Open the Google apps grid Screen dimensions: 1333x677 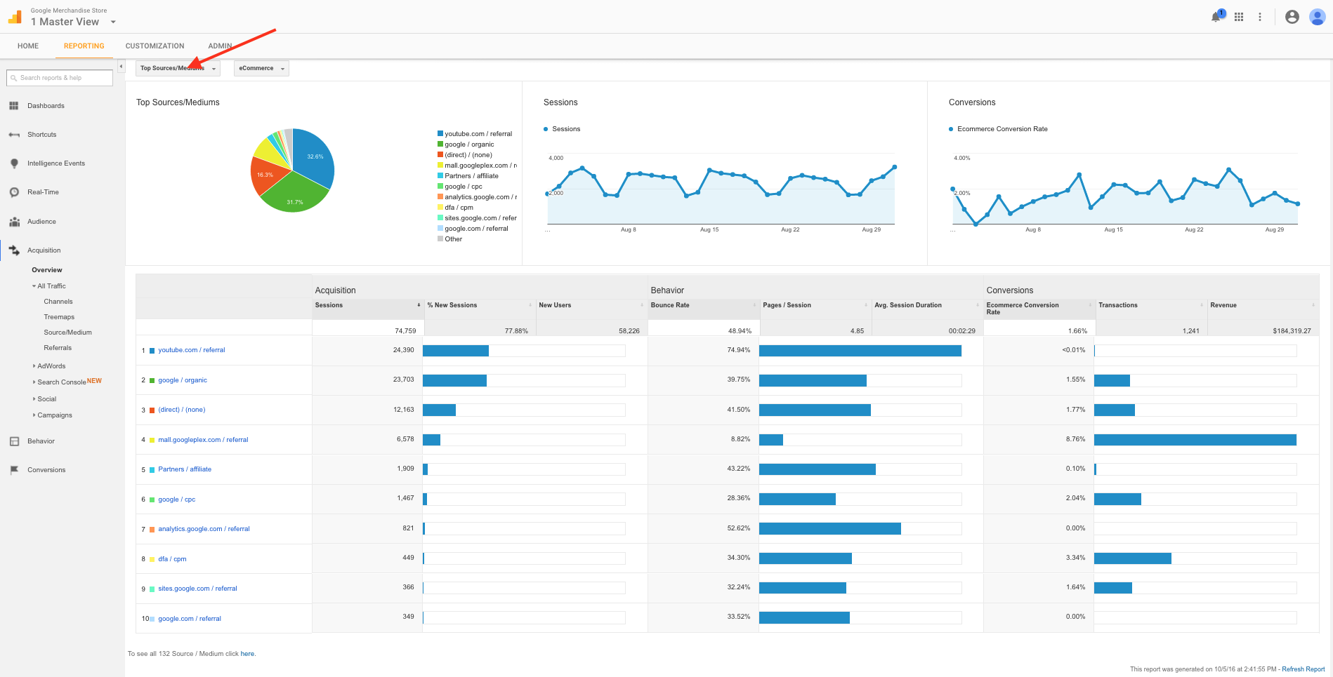click(x=1239, y=16)
